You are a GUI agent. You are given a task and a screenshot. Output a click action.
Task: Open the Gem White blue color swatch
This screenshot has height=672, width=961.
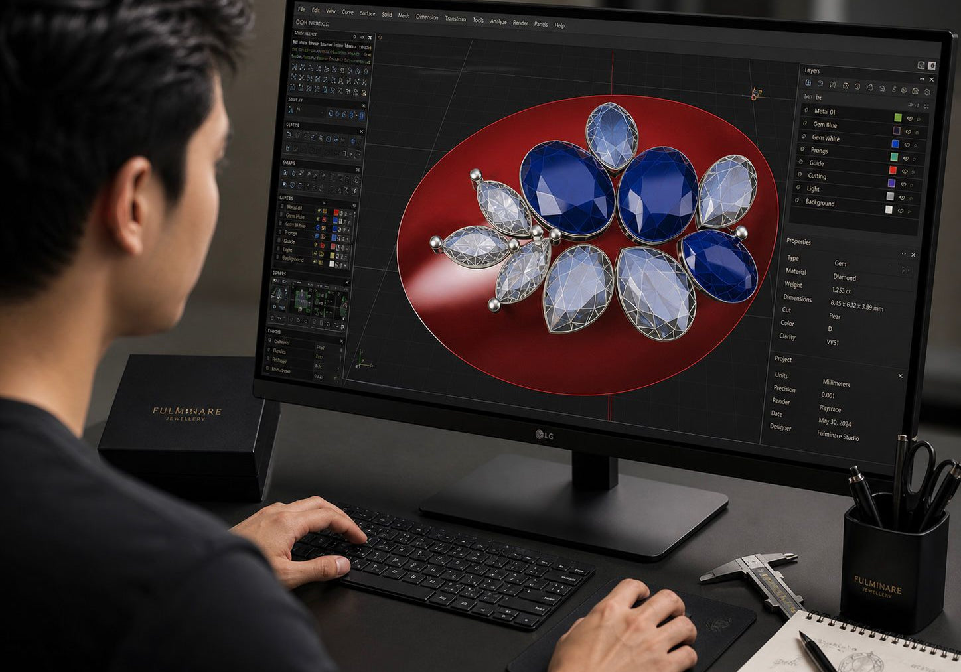tap(895, 144)
